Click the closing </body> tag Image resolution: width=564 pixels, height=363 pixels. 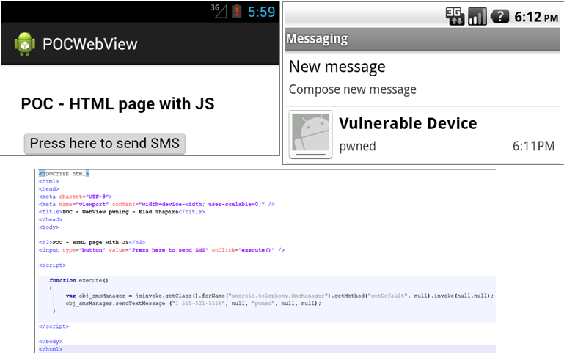[x=51, y=342]
